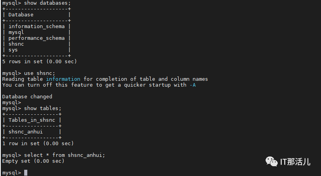
Task: Click the blue '-A' option text
Action: coord(193,85)
